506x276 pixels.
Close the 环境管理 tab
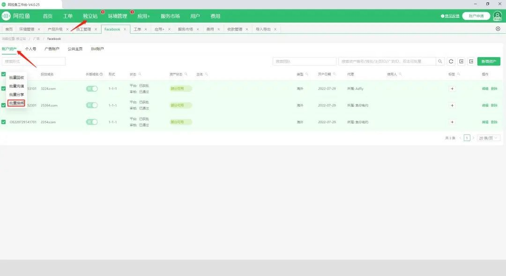[39, 30]
